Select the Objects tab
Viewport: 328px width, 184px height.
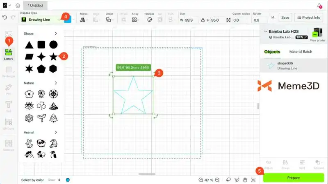click(272, 52)
